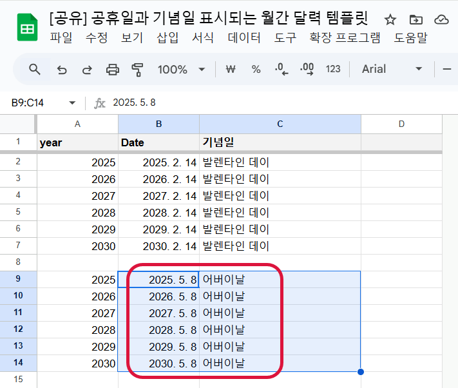The image size is (458, 388).
Task: Open the 100% zoom dropdown
Action: click(182, 69)
